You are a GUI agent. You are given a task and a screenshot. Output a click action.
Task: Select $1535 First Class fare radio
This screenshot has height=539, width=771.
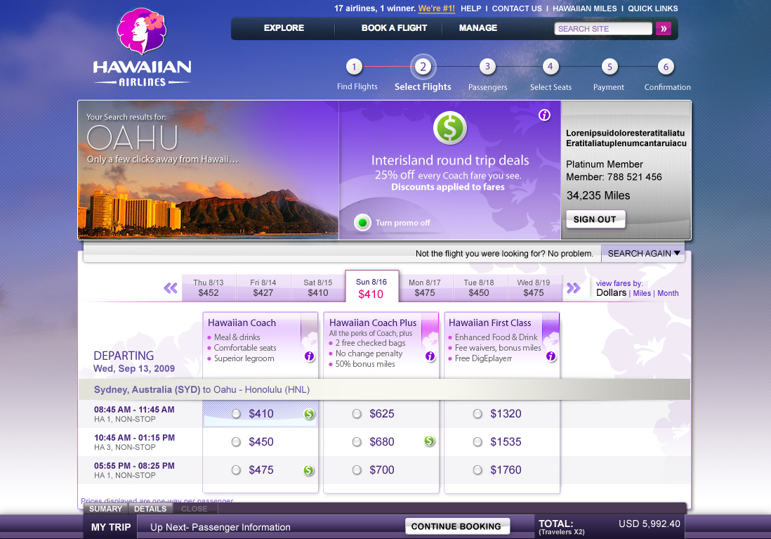477,442
